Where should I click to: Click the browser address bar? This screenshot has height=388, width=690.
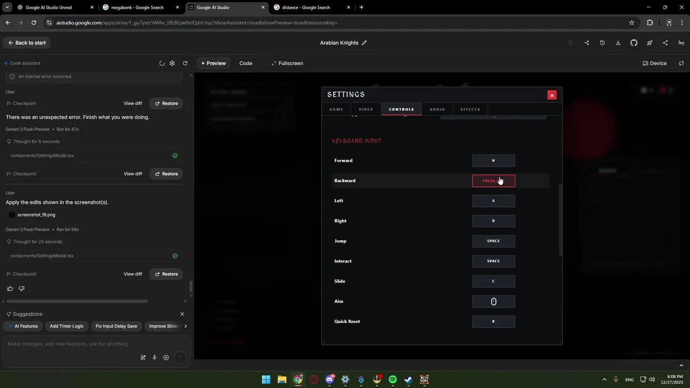tap(334, 23)
